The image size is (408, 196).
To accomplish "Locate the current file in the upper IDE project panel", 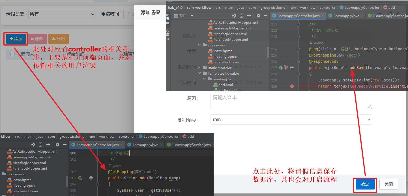I will click(x=234, y=16).
